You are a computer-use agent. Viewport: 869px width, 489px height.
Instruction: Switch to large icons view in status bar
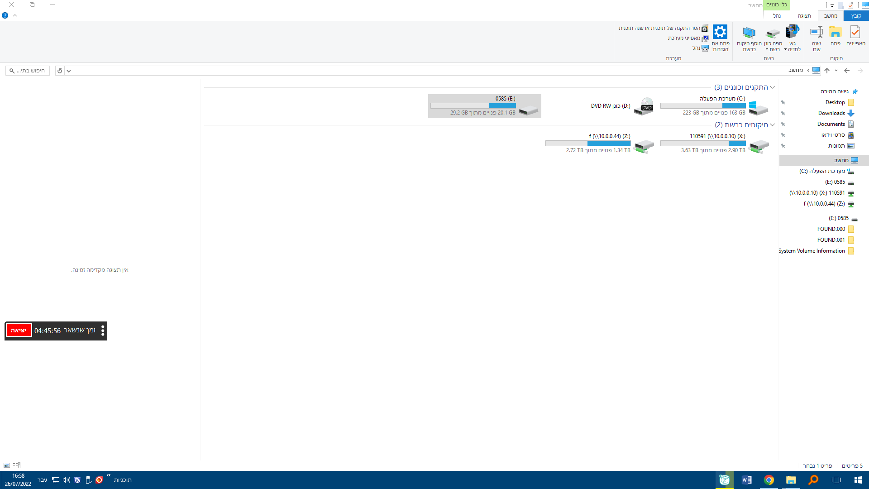pos(7,465)
